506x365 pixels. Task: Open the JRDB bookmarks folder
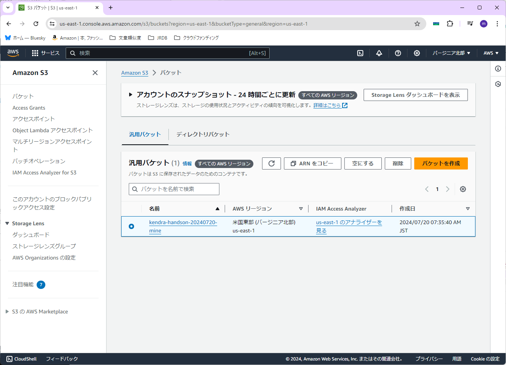(158, 38)
